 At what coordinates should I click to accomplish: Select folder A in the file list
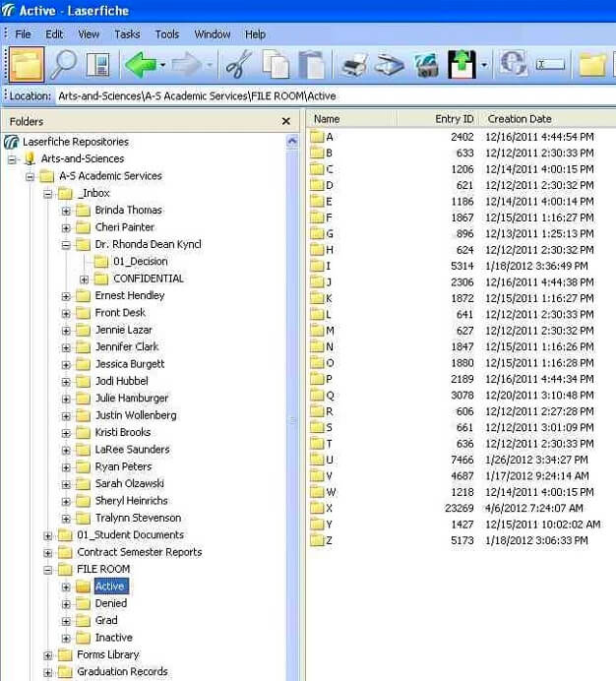point(330,137)
